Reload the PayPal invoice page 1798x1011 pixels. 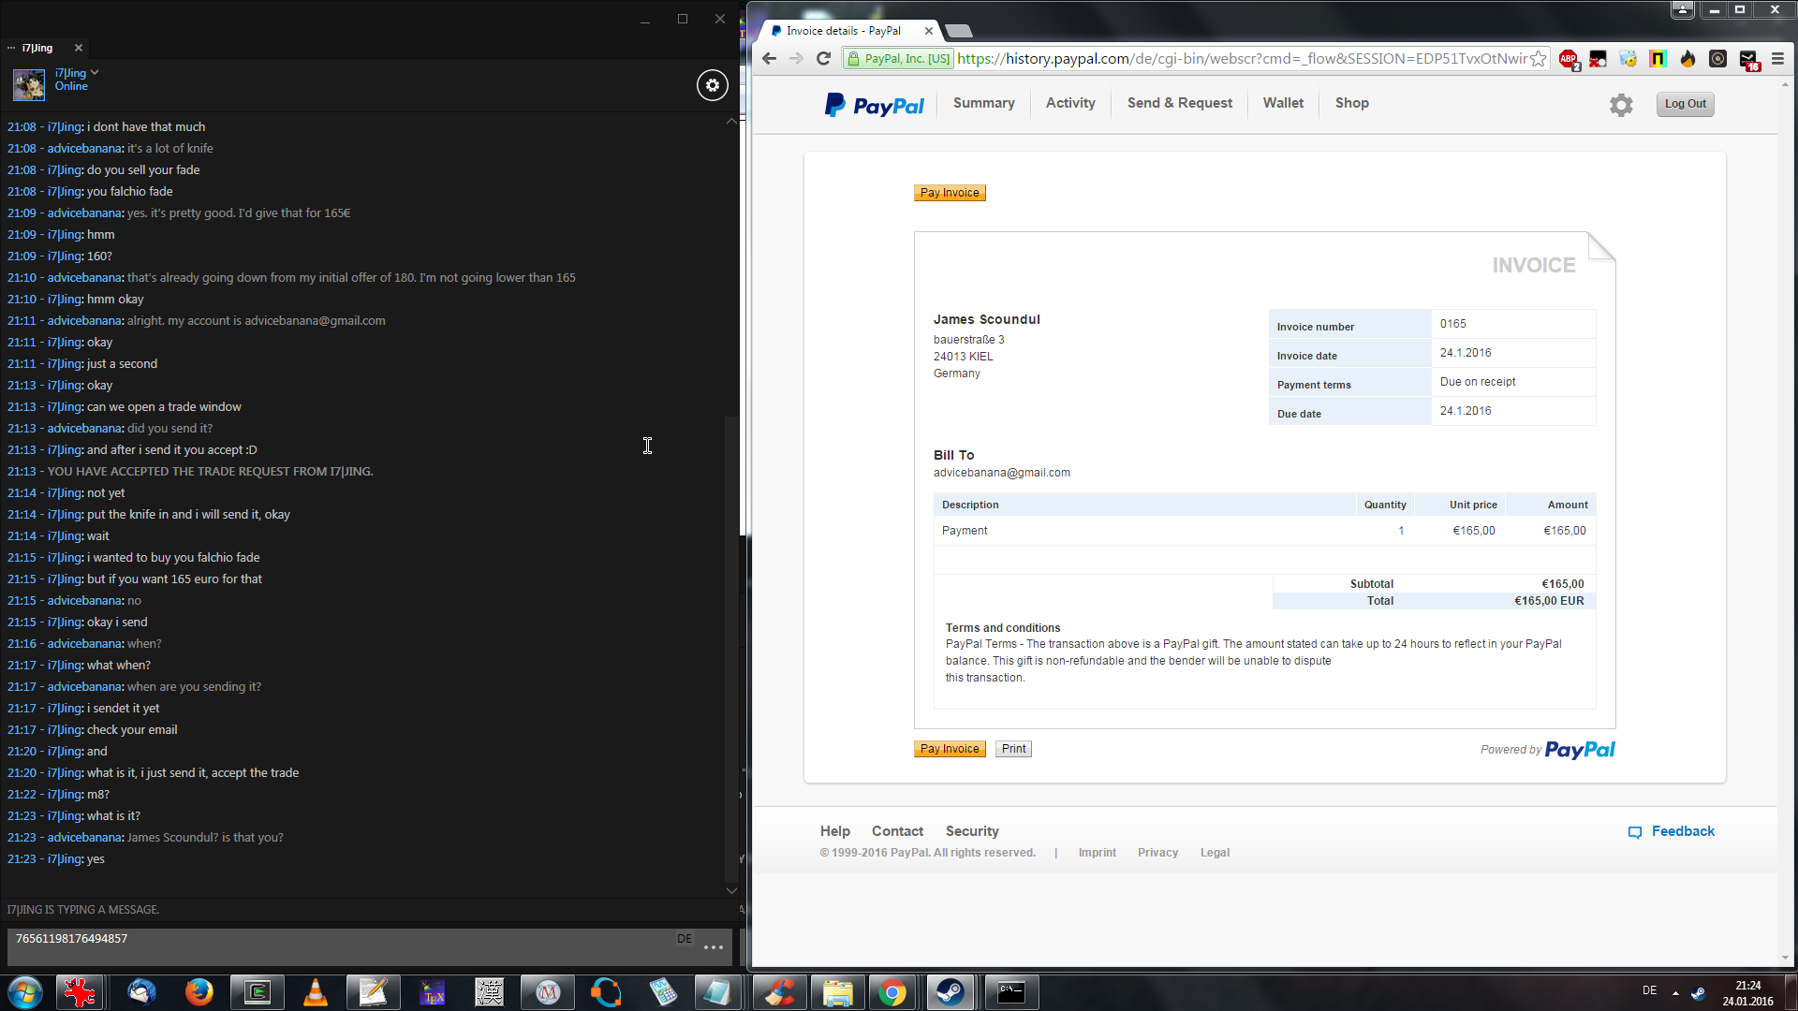pyautogui.click(x=824, y=59)
